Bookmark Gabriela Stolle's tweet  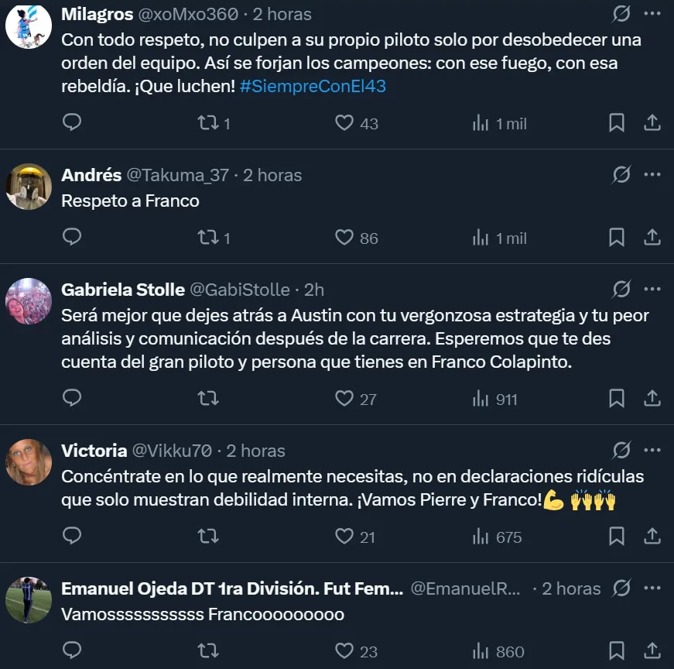616,398
